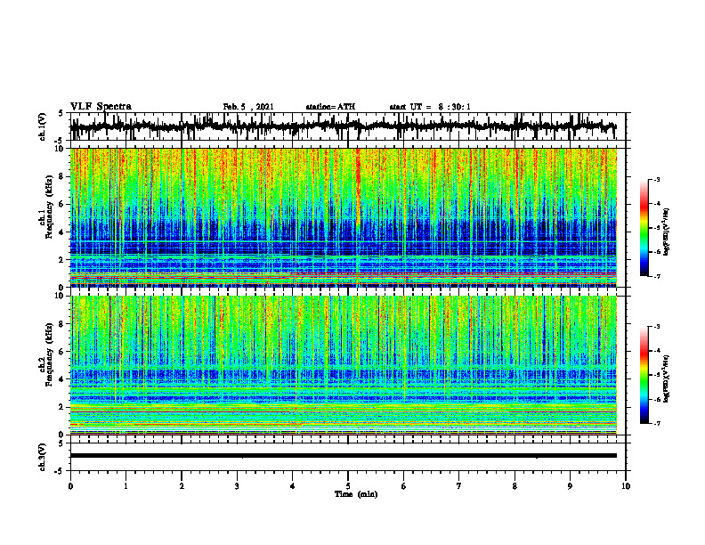Click time-axis tick label "1"
This screenshot has height=545, width=705.
126,486
